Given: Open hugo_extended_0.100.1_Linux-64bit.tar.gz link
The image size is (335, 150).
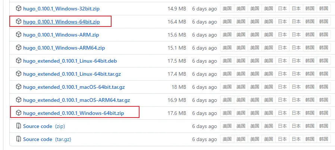Looking at the screenshot, I should pyautogui.click(x=72, y=74).
